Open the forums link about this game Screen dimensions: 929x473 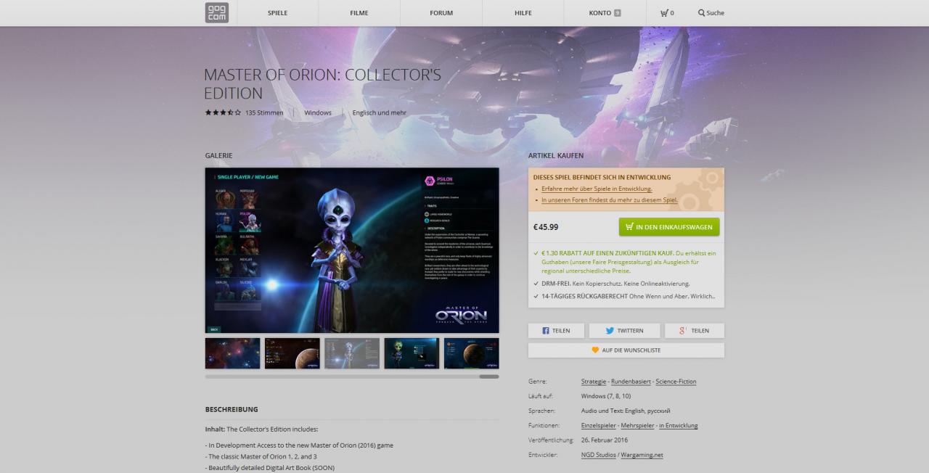(610, 200)
